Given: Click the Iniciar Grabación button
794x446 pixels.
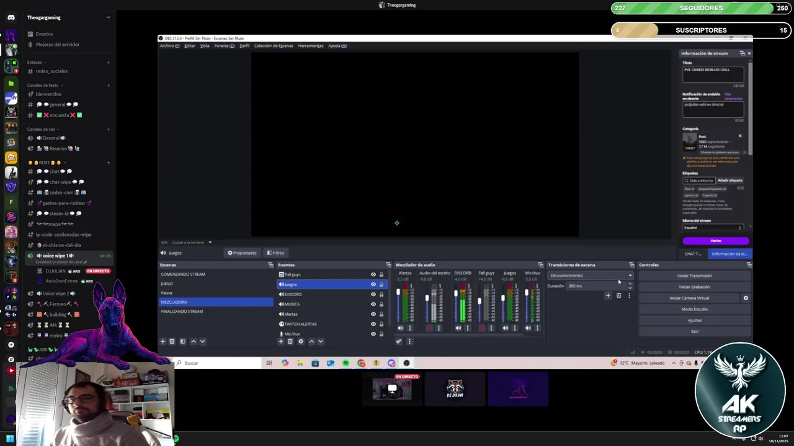Looking at the screenshot, I should [x=695, y=287].
